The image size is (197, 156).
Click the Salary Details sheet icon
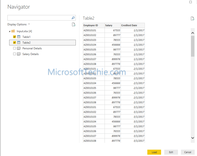click(x=19, y=54)
